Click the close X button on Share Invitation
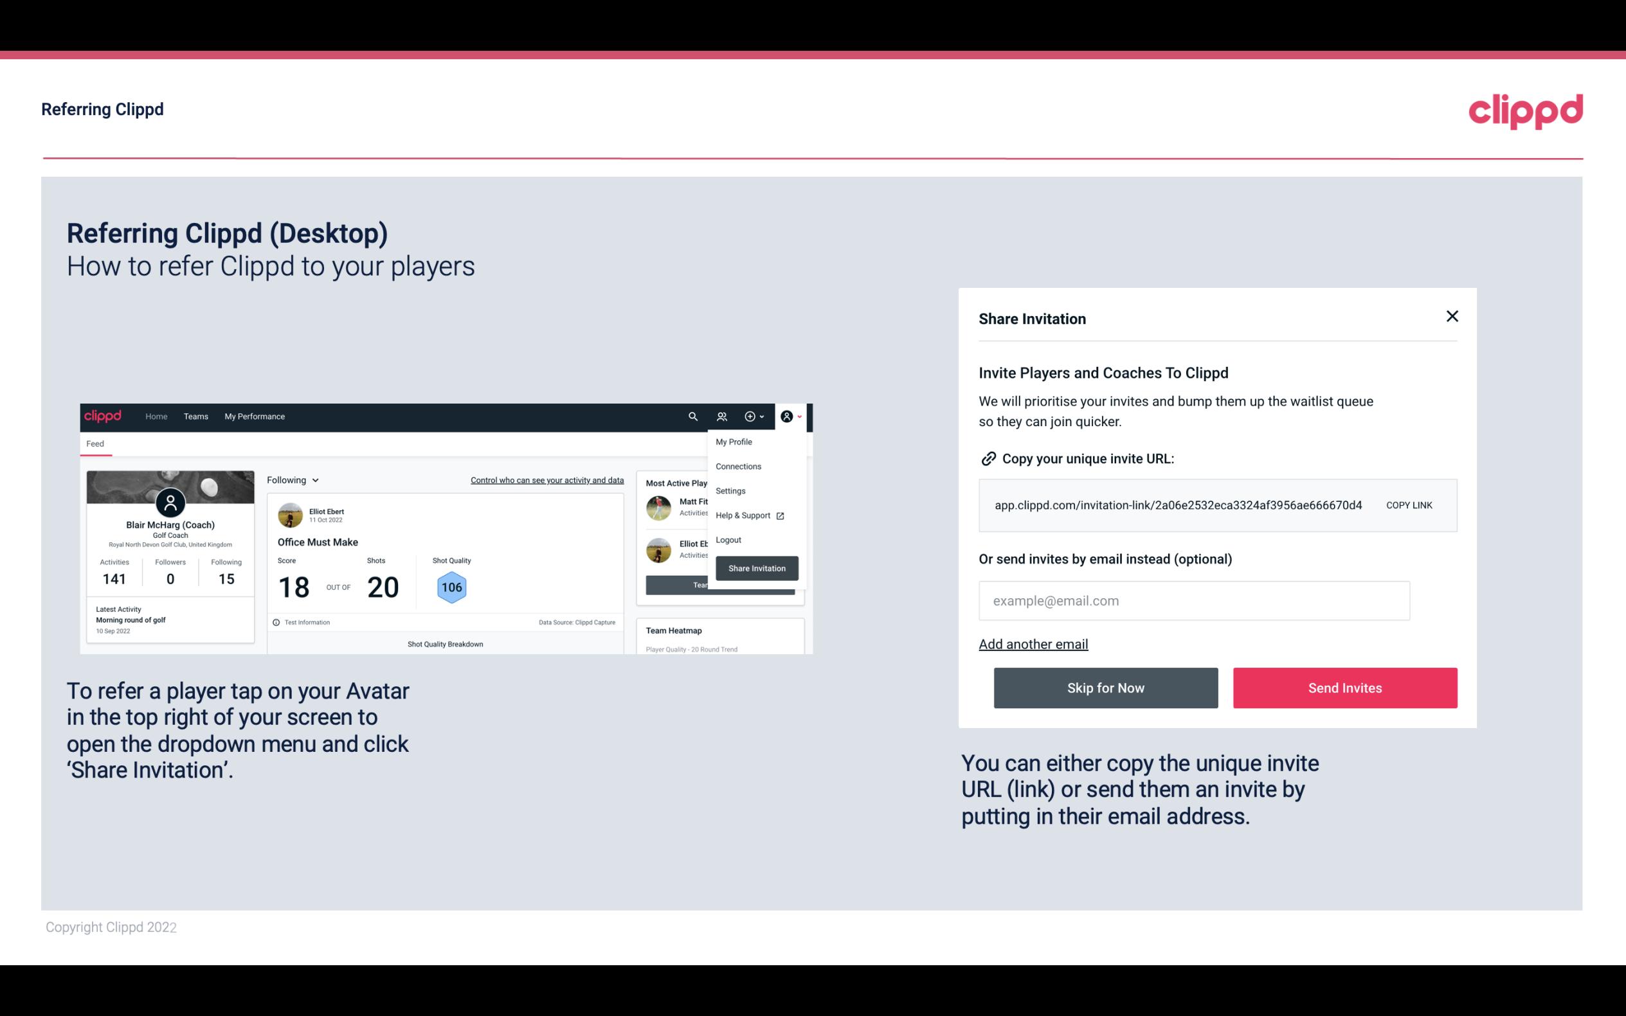Viewport: 1626px width, 1016px height. click(1452, 316)
